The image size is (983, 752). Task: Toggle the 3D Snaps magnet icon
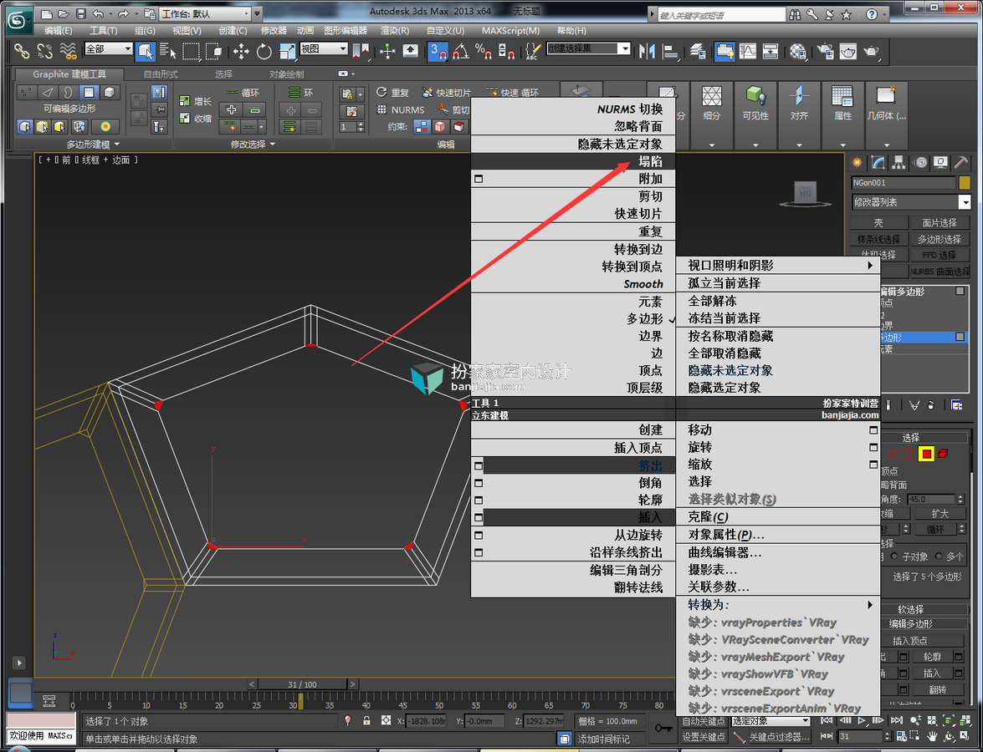[x=438, y=51]
